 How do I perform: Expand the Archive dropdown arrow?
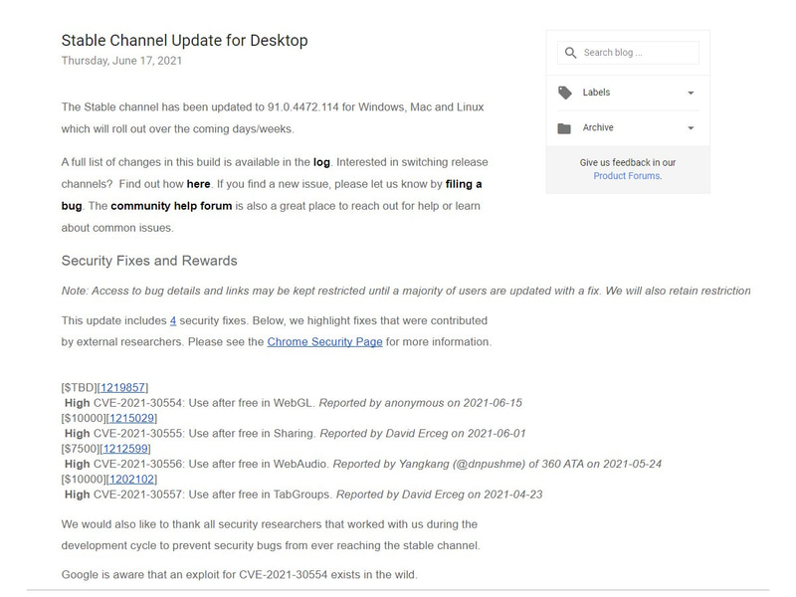pos(692,128)
